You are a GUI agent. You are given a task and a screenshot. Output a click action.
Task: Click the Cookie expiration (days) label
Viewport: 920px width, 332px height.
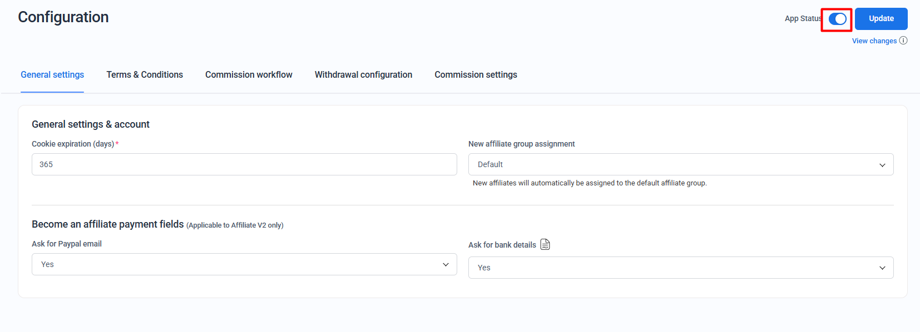pos(72,144)
